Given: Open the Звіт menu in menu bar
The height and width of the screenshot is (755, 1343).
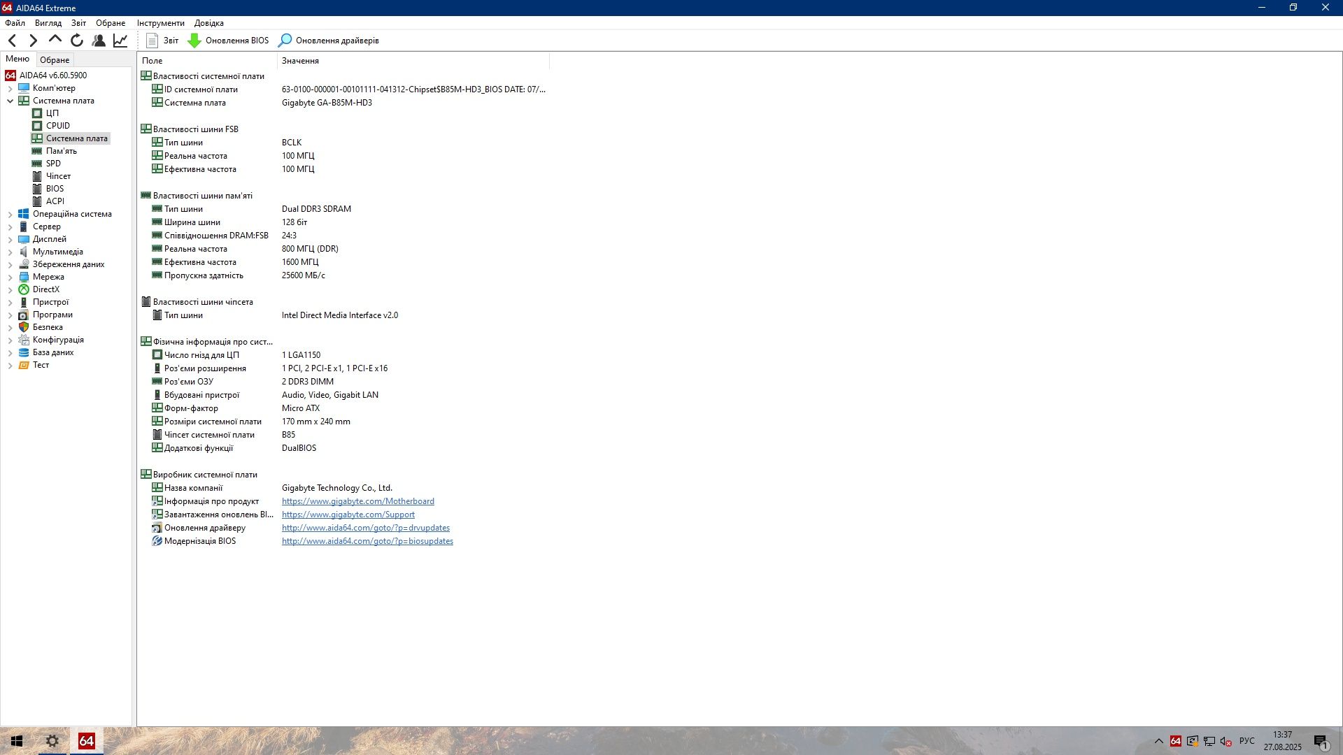Looking at the screenshot, I should pyautogui.click(x=79, y=23).
